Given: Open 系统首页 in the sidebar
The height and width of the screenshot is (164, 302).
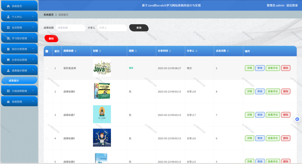Looking at the screenshot, I should tap(19, 6).
